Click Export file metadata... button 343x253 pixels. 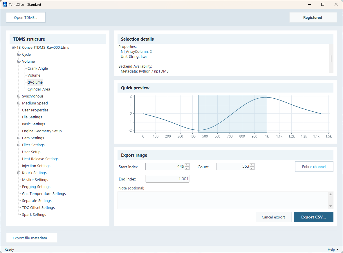[x=32, y=238]
